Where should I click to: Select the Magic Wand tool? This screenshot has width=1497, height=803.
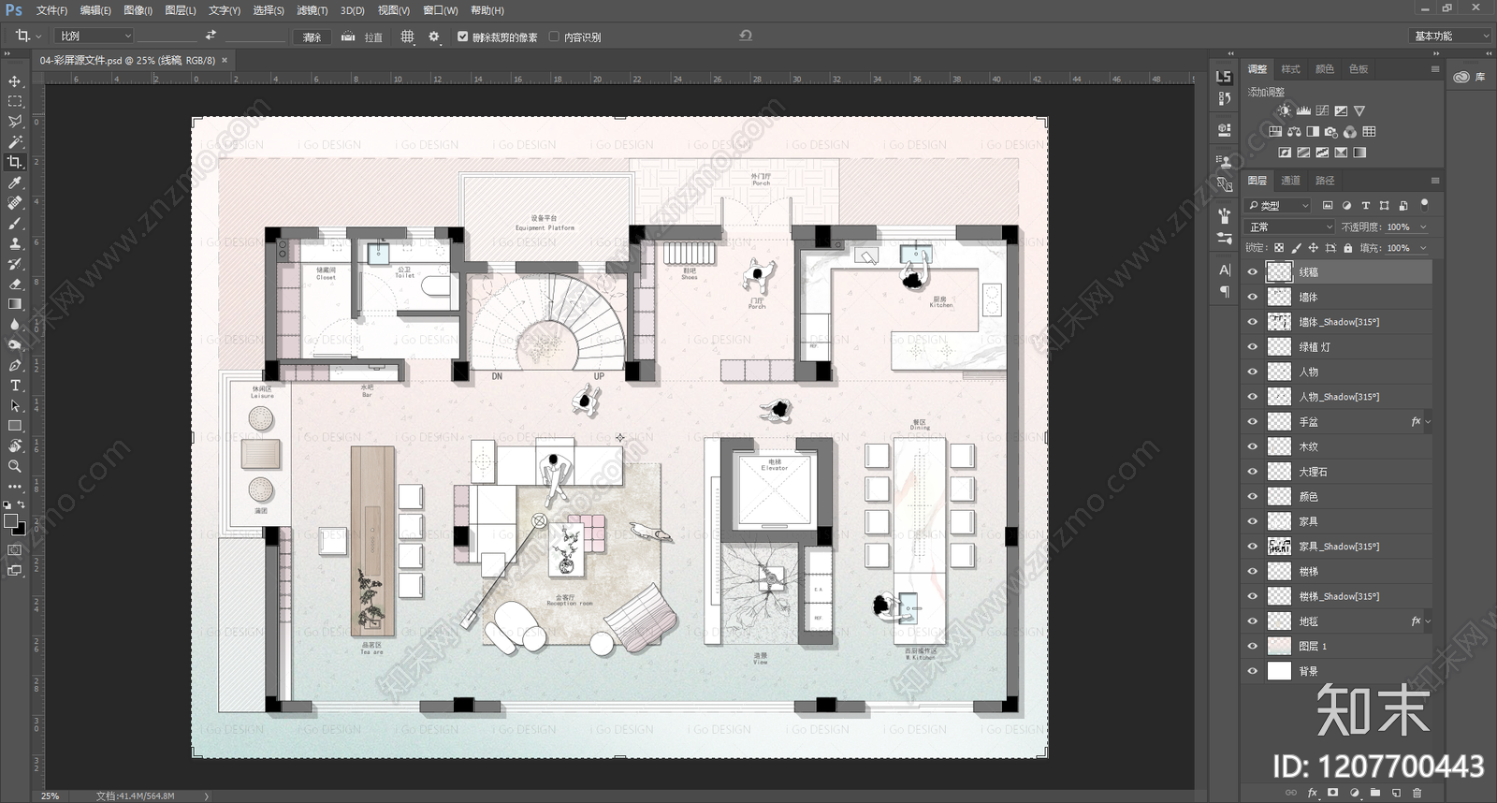(15, 142)
